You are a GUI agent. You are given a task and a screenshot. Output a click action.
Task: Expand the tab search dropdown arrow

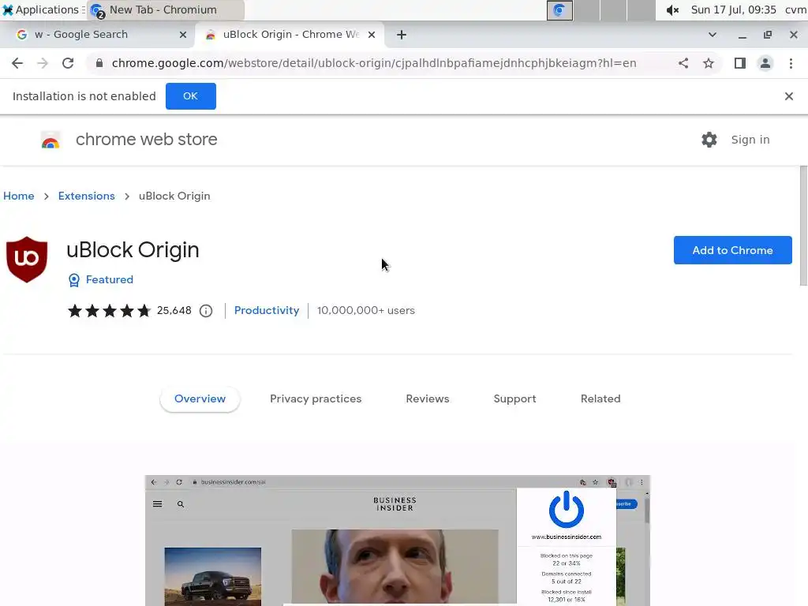713,35
